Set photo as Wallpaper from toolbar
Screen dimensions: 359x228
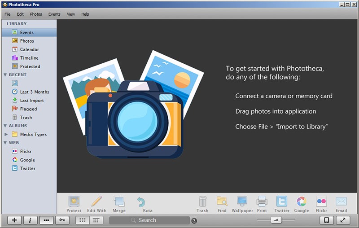[242, 202]
